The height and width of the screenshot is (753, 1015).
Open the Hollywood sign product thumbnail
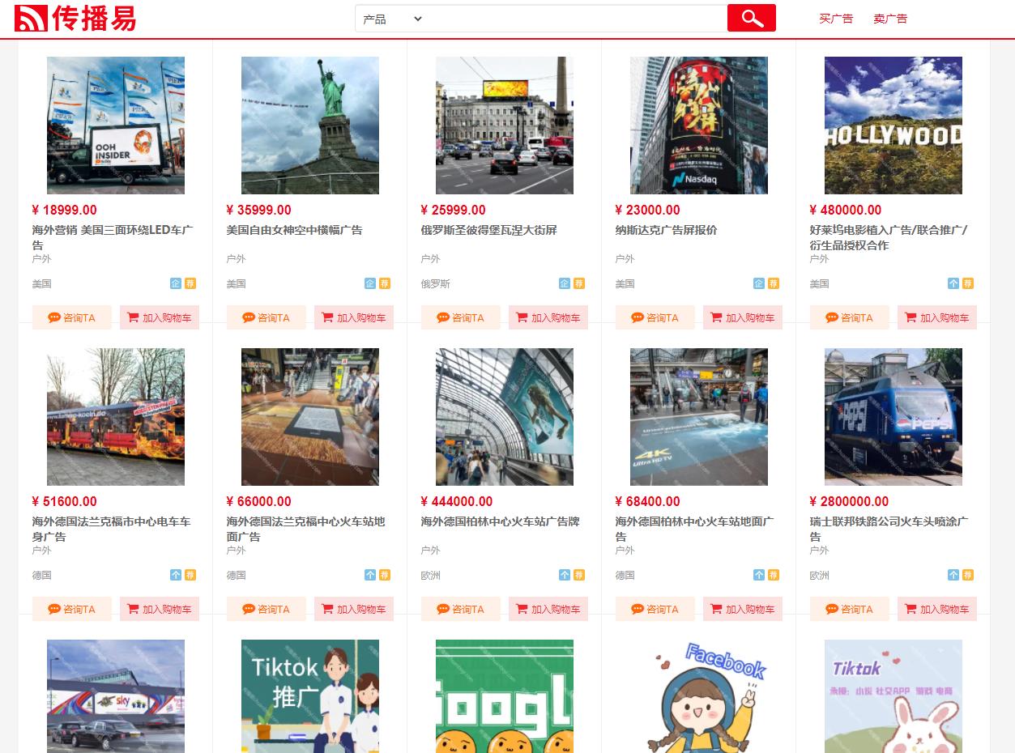[893, 125]
